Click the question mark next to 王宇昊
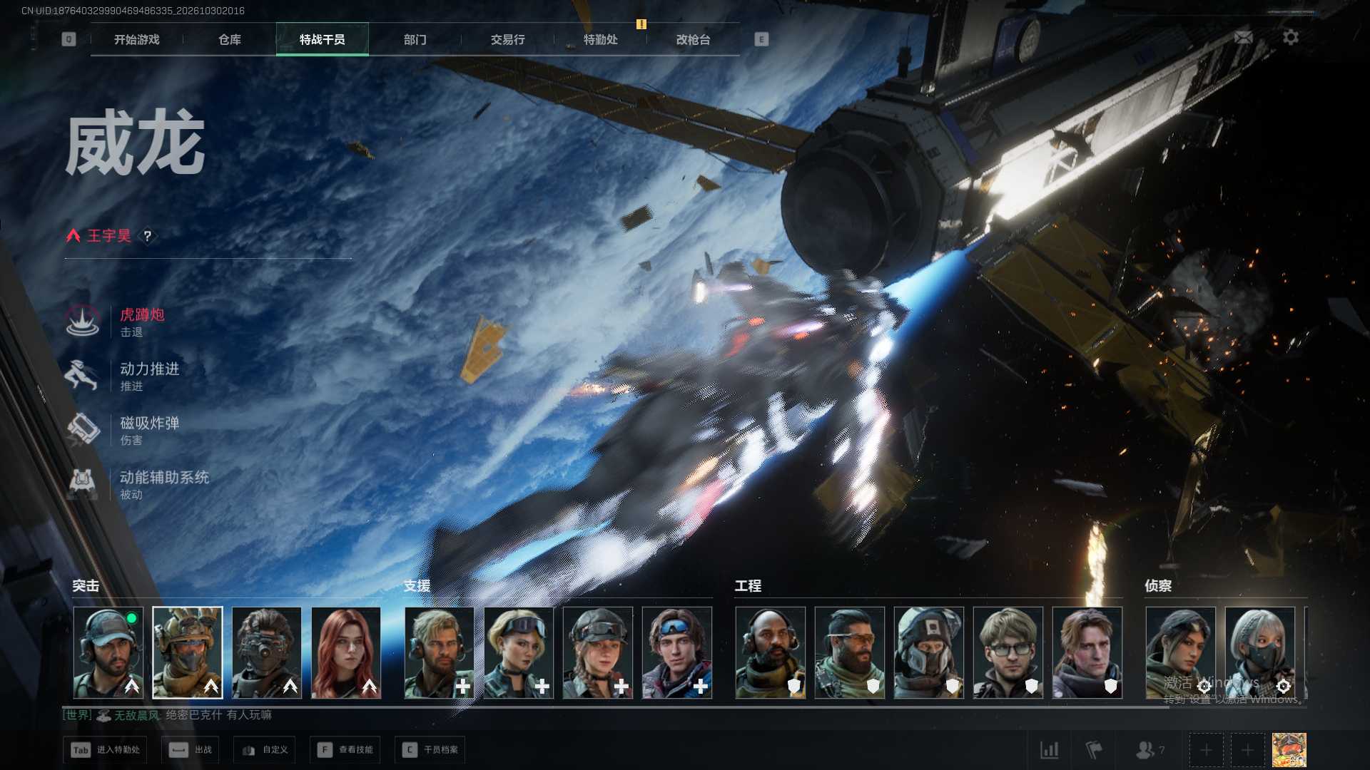Viewport: 1370px width, 770px height. pyautogui.click(x=147, y=236)
